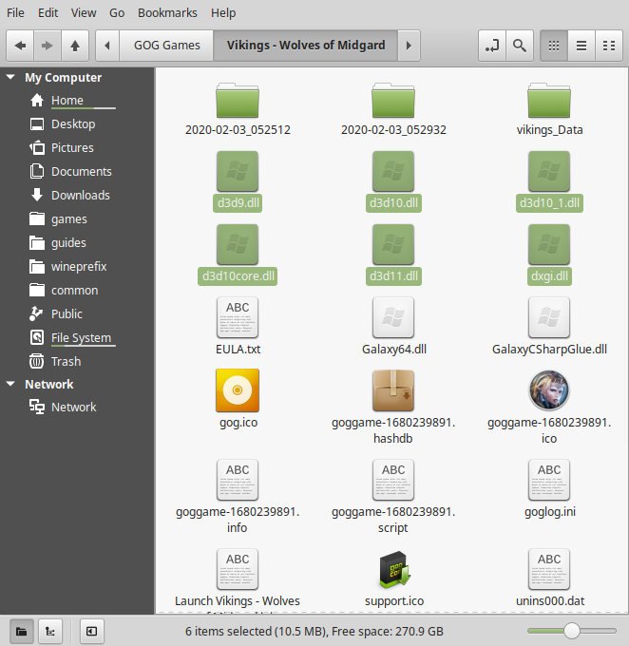The height and width of the screenshot is (646, 629).
Task: Select the d3d10.dll file
Action: point(393,181)
